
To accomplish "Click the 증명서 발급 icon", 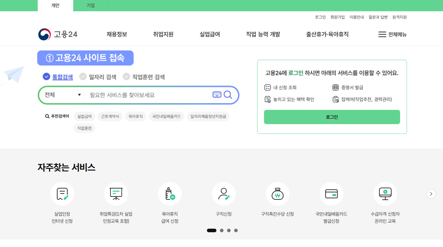I will coord(335,88).
